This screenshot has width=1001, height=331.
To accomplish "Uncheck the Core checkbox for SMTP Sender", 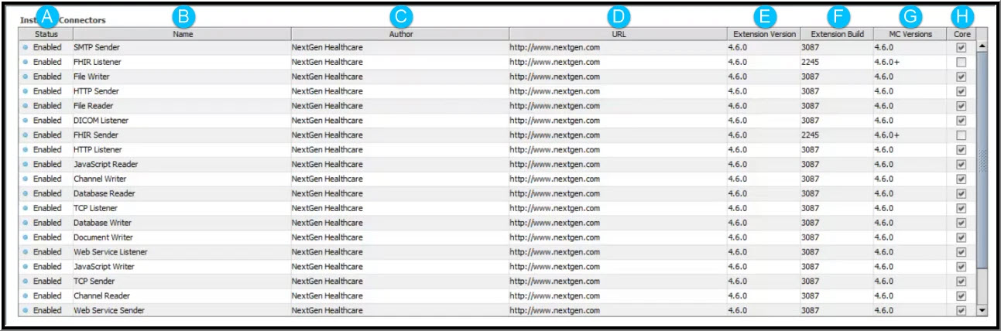I will (x=961, y=47).
